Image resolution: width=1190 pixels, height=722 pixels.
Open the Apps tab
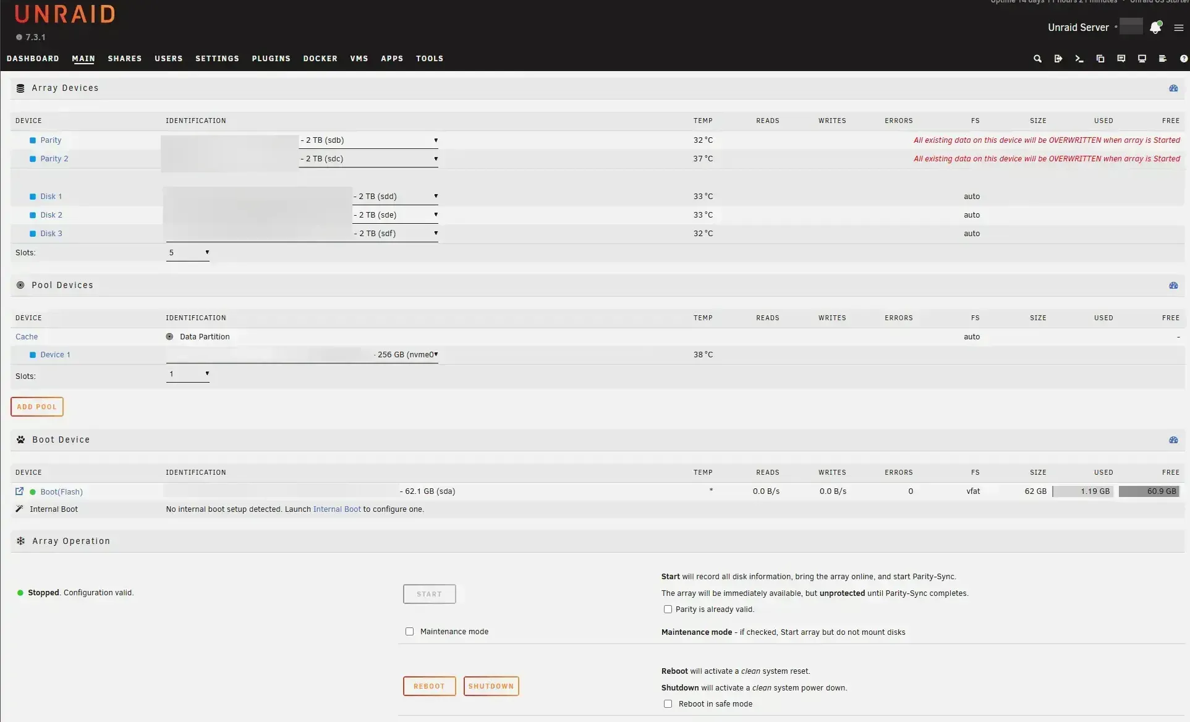click(x=392, y=59)
